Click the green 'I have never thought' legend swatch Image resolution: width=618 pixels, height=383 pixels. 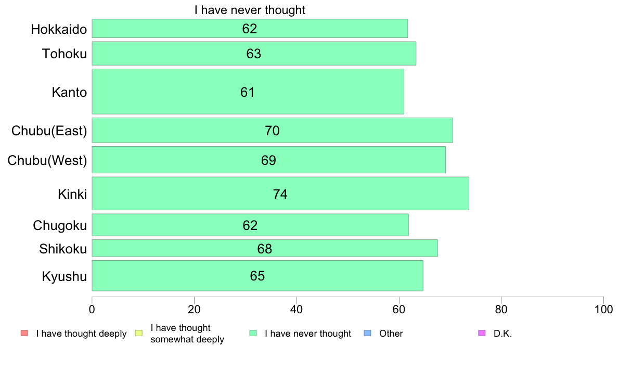253,333
